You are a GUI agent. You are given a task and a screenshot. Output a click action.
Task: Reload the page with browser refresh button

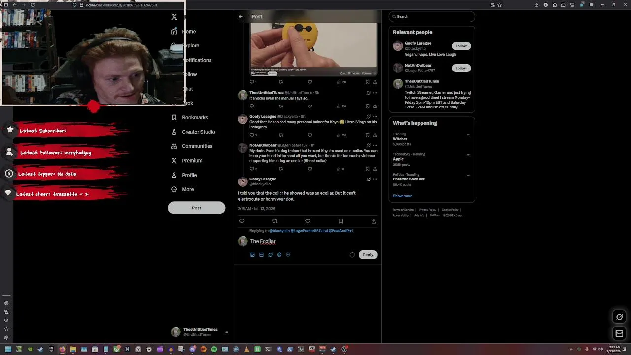pyautogui.click(x=33, y=5)
